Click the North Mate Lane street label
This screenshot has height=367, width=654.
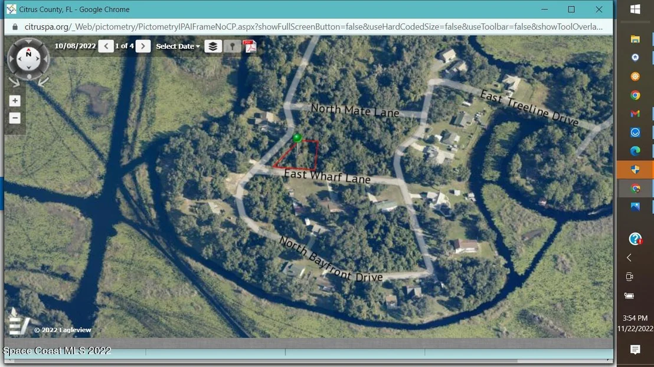(355, 110)
